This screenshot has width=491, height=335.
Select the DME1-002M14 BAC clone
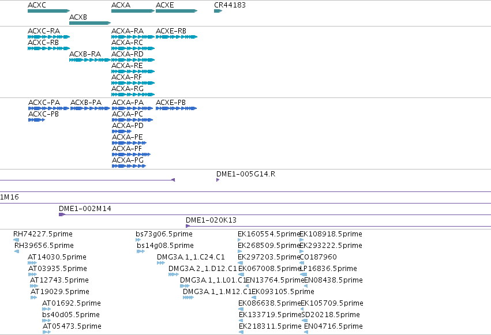point(275,214)
